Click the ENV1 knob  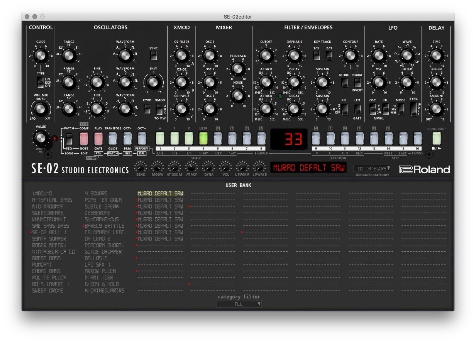point(153,82)
